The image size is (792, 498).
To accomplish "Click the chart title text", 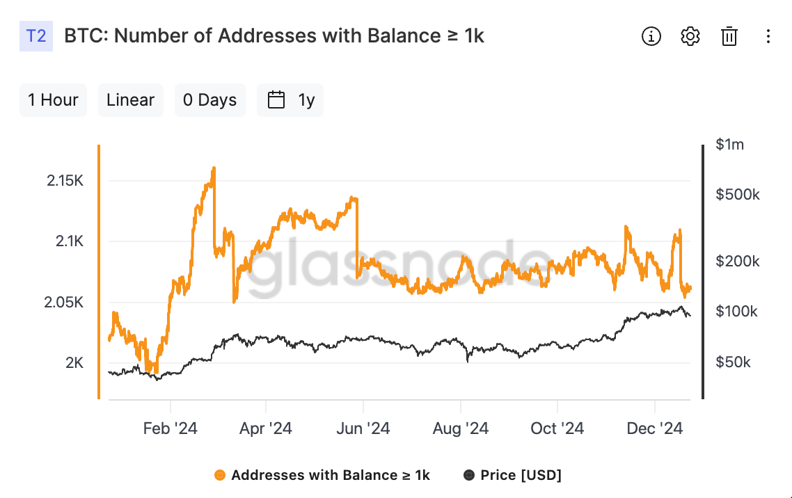I will [x=274, y=36].
